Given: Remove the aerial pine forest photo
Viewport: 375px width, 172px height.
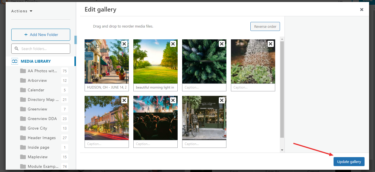Looking at the screenshot, I should pyautogui.click(x=222, y=44).
